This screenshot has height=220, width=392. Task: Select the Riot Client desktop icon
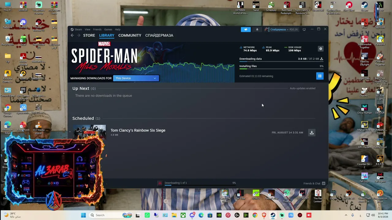pyautogui.click(x=349, y=7)
